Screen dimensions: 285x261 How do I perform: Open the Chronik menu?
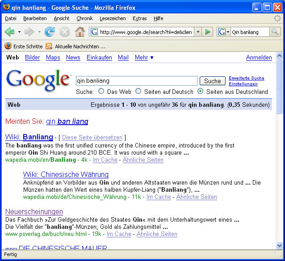[84, 18]
